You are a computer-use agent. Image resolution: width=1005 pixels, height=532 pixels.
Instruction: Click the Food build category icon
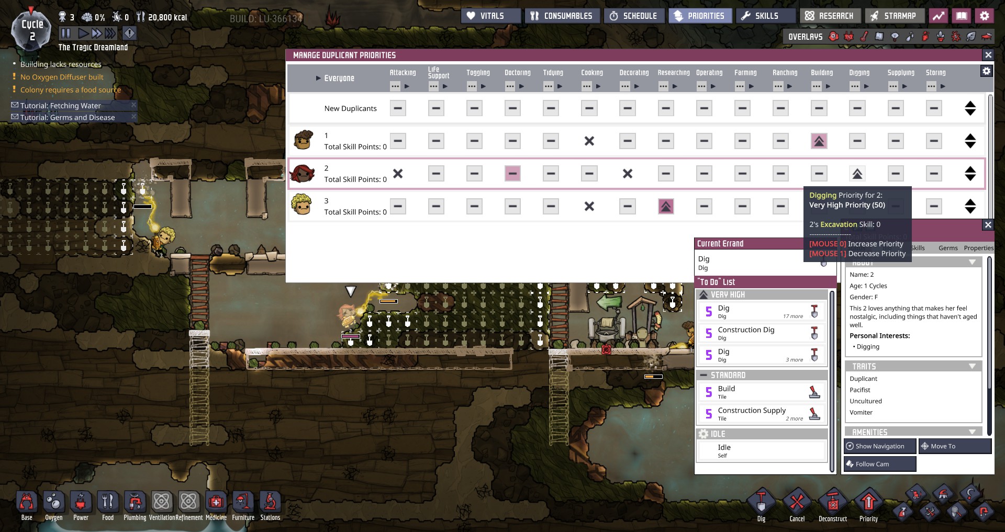pyautogui.click(x=107, y=503)
